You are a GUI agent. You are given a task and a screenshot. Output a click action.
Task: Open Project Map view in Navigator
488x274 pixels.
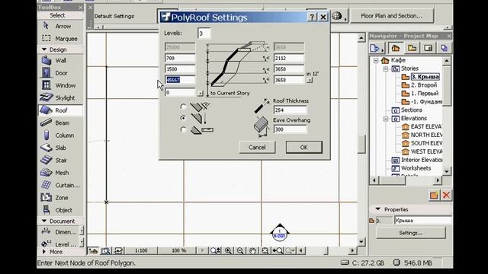pyautogui.click(x=395, y=48)
